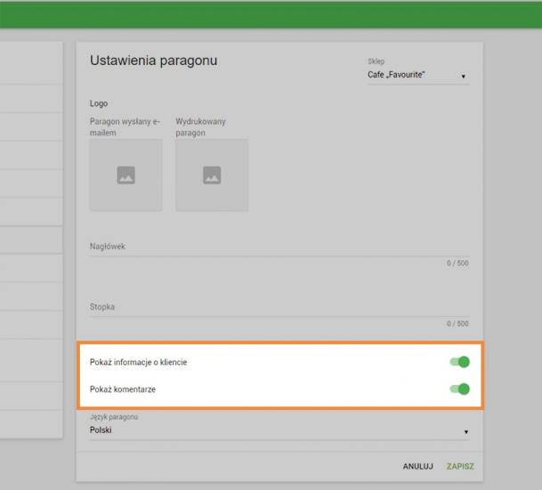The height and width of the screenshot is (490, 542).
Task: Disable the Pokaż informacje o kliencie toggle
Action: [x=459, y=362]
